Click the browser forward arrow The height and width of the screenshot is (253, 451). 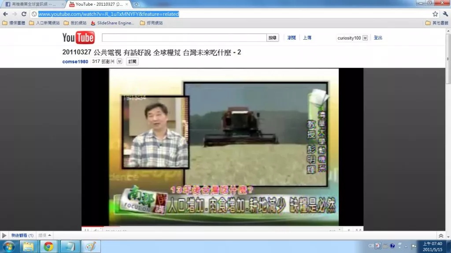pyautogui.click(x=15, y=14)
